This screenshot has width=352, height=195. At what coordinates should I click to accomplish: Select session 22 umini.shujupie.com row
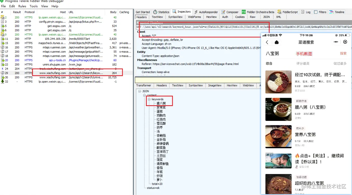click(66, 64)
